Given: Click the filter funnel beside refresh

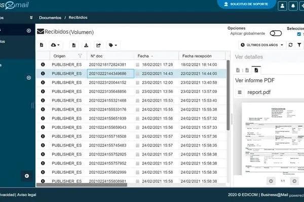Looking at the screenshot, I should (x=299, y=45).
